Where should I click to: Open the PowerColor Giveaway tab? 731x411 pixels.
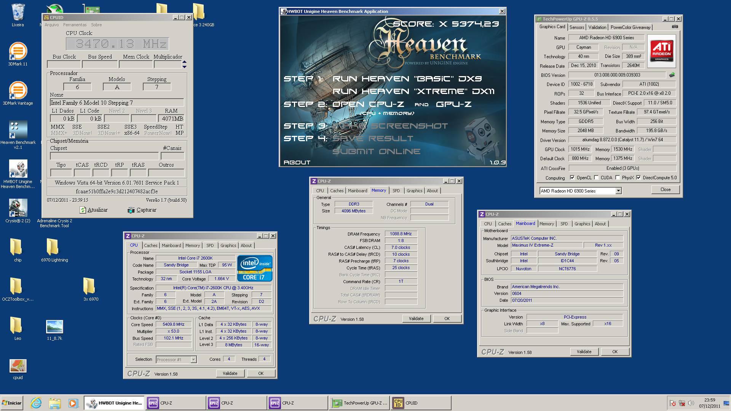630,27
